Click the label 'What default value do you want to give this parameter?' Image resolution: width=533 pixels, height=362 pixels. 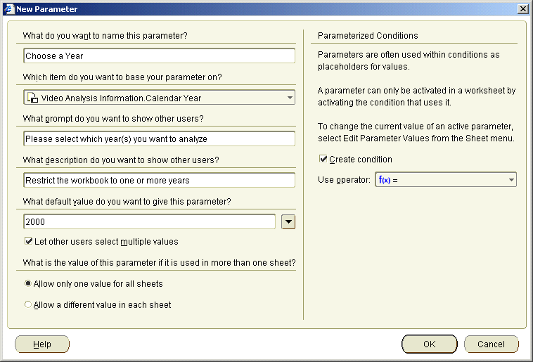pos(127,202)
